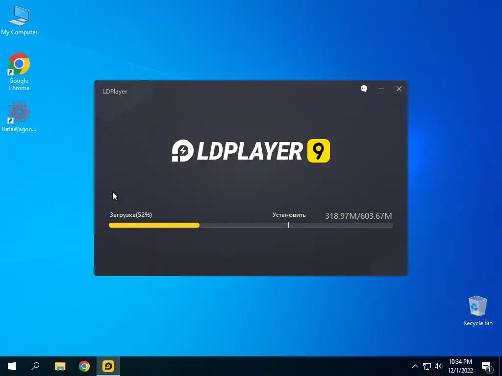Open the Recycle Bin on the desktop
502x376 pixels.
pos(477,310)
